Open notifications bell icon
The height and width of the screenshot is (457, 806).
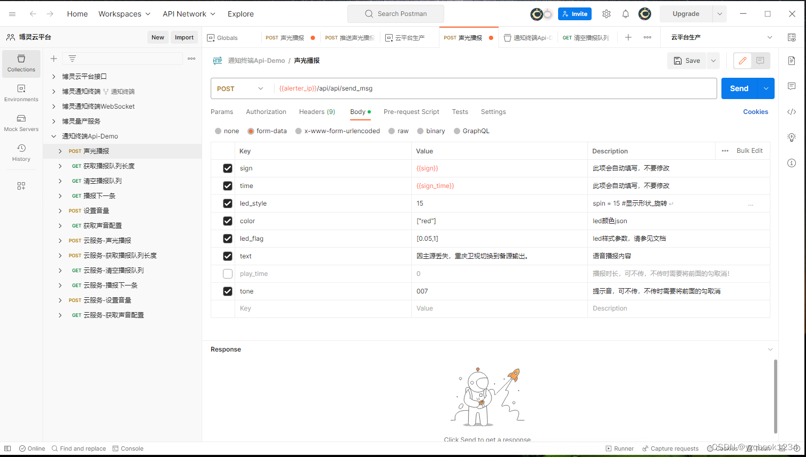626,14
